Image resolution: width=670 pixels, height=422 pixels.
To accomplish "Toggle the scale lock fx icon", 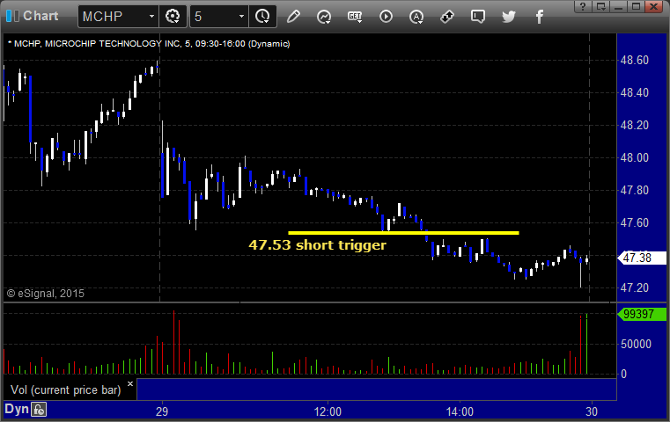I will (x=39, y=410).
